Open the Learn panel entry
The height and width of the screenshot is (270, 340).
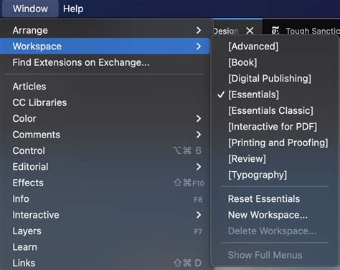105,247
